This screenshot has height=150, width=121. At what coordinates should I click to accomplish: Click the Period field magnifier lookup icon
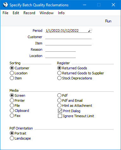coord(90,30)
